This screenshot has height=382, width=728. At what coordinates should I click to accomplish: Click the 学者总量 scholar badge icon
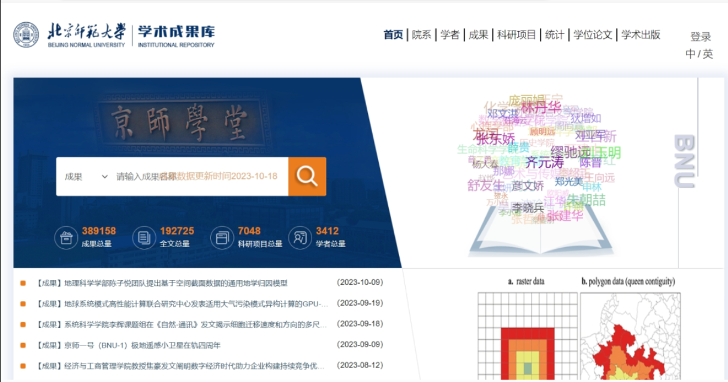tap(298, 236)
